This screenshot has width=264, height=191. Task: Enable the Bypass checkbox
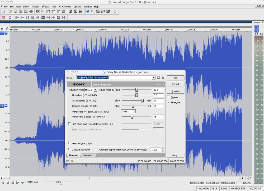[168, 97]
